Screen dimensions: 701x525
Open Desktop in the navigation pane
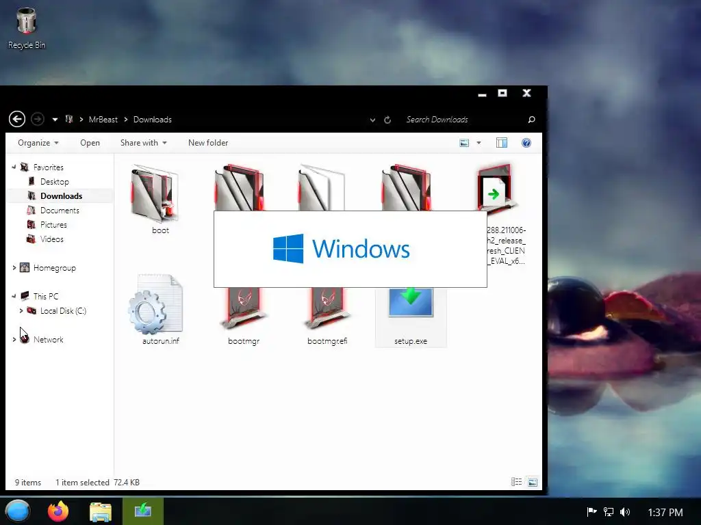(x=55, y=182)
